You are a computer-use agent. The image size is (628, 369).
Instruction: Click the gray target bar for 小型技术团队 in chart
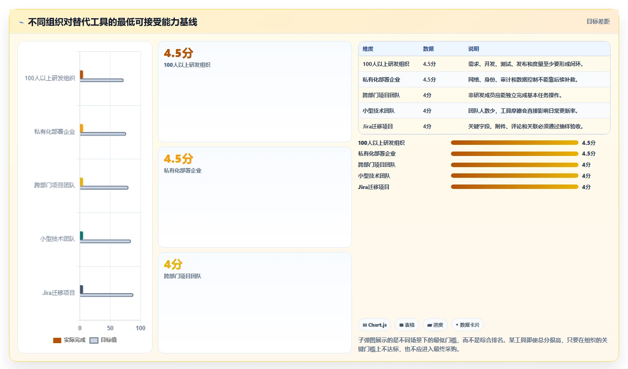click(105, 241)
